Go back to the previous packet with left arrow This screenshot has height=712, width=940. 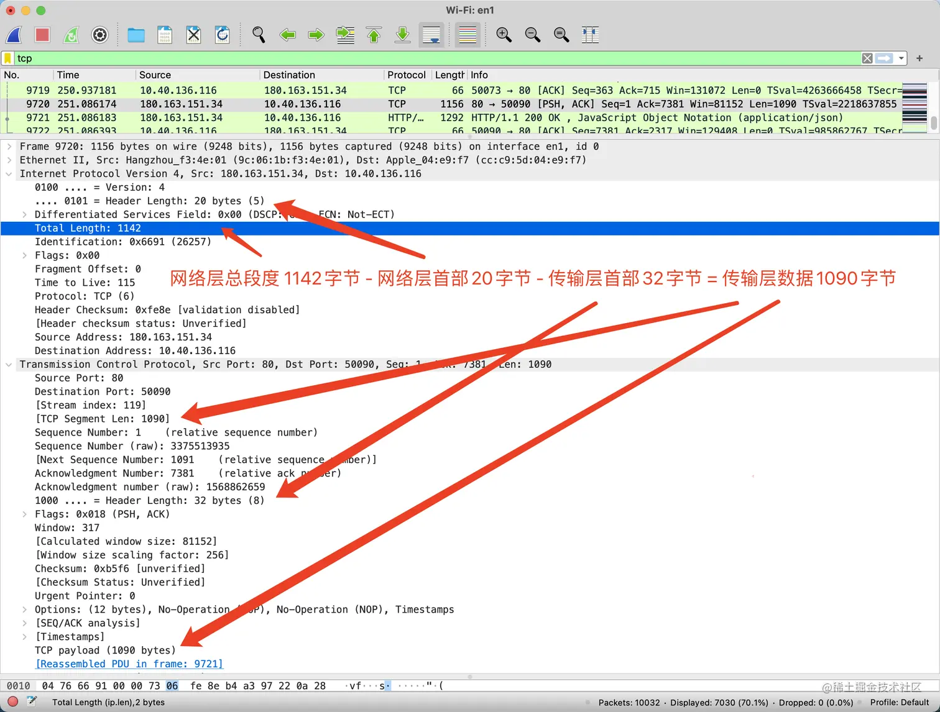[x=287, y=35]
